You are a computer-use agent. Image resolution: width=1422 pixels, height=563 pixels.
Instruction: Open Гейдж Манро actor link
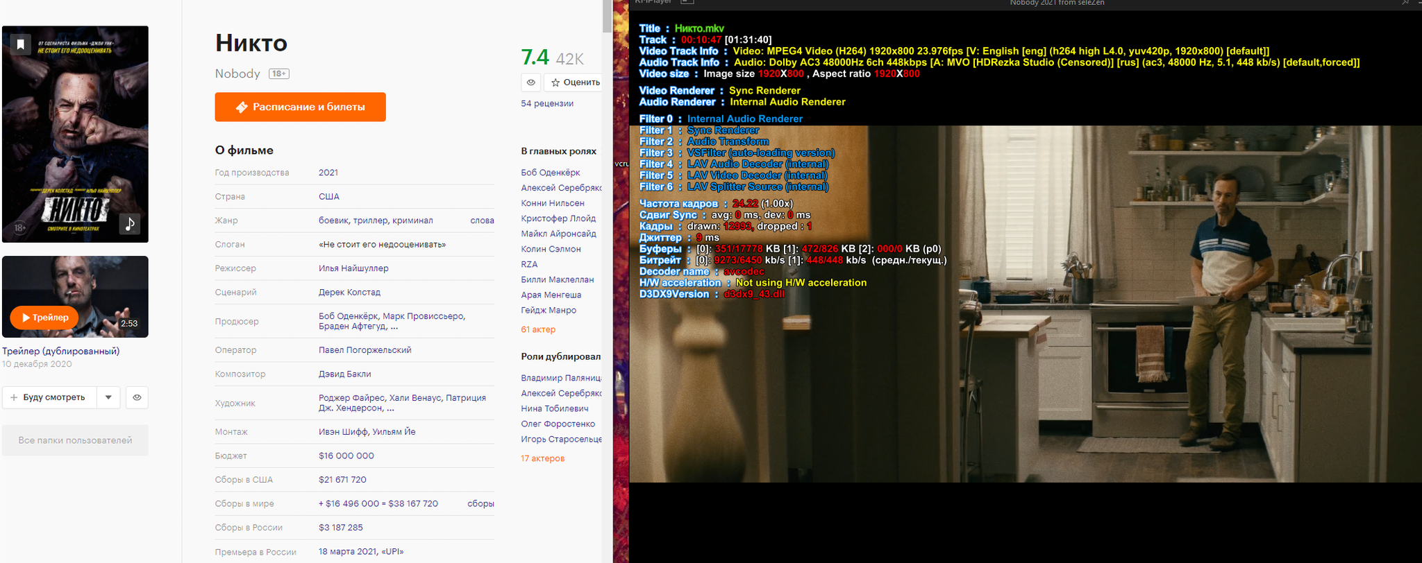coord(549,310)
